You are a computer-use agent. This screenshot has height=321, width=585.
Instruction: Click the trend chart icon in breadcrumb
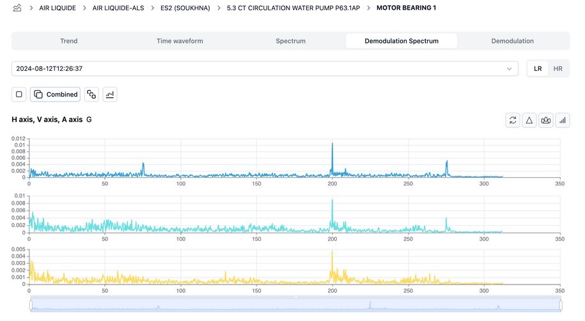pos(17,8)
